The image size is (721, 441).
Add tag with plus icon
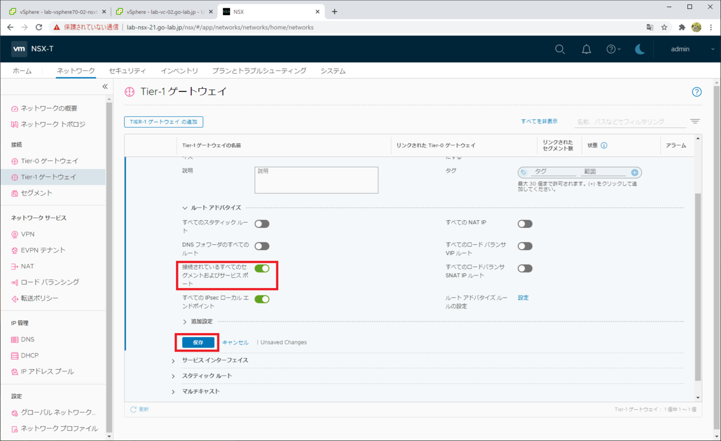click(x=634, y=172)
